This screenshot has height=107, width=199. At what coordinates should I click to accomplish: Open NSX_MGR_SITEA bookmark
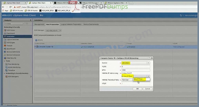[x=47, y=11]
